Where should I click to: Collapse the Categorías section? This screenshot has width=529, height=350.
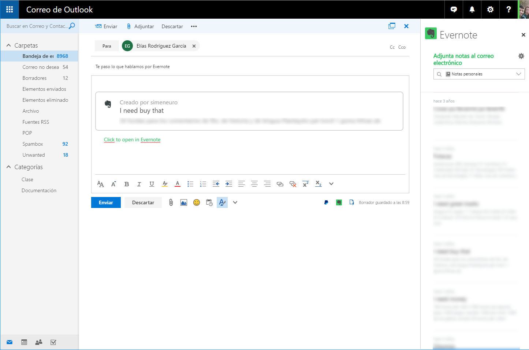click(9, 167)
